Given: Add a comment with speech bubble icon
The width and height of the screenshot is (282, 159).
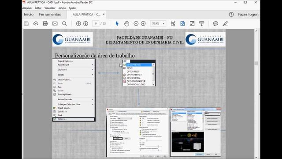Looking at the screenshot, I should pyautogui.click(x=215, y=23).
